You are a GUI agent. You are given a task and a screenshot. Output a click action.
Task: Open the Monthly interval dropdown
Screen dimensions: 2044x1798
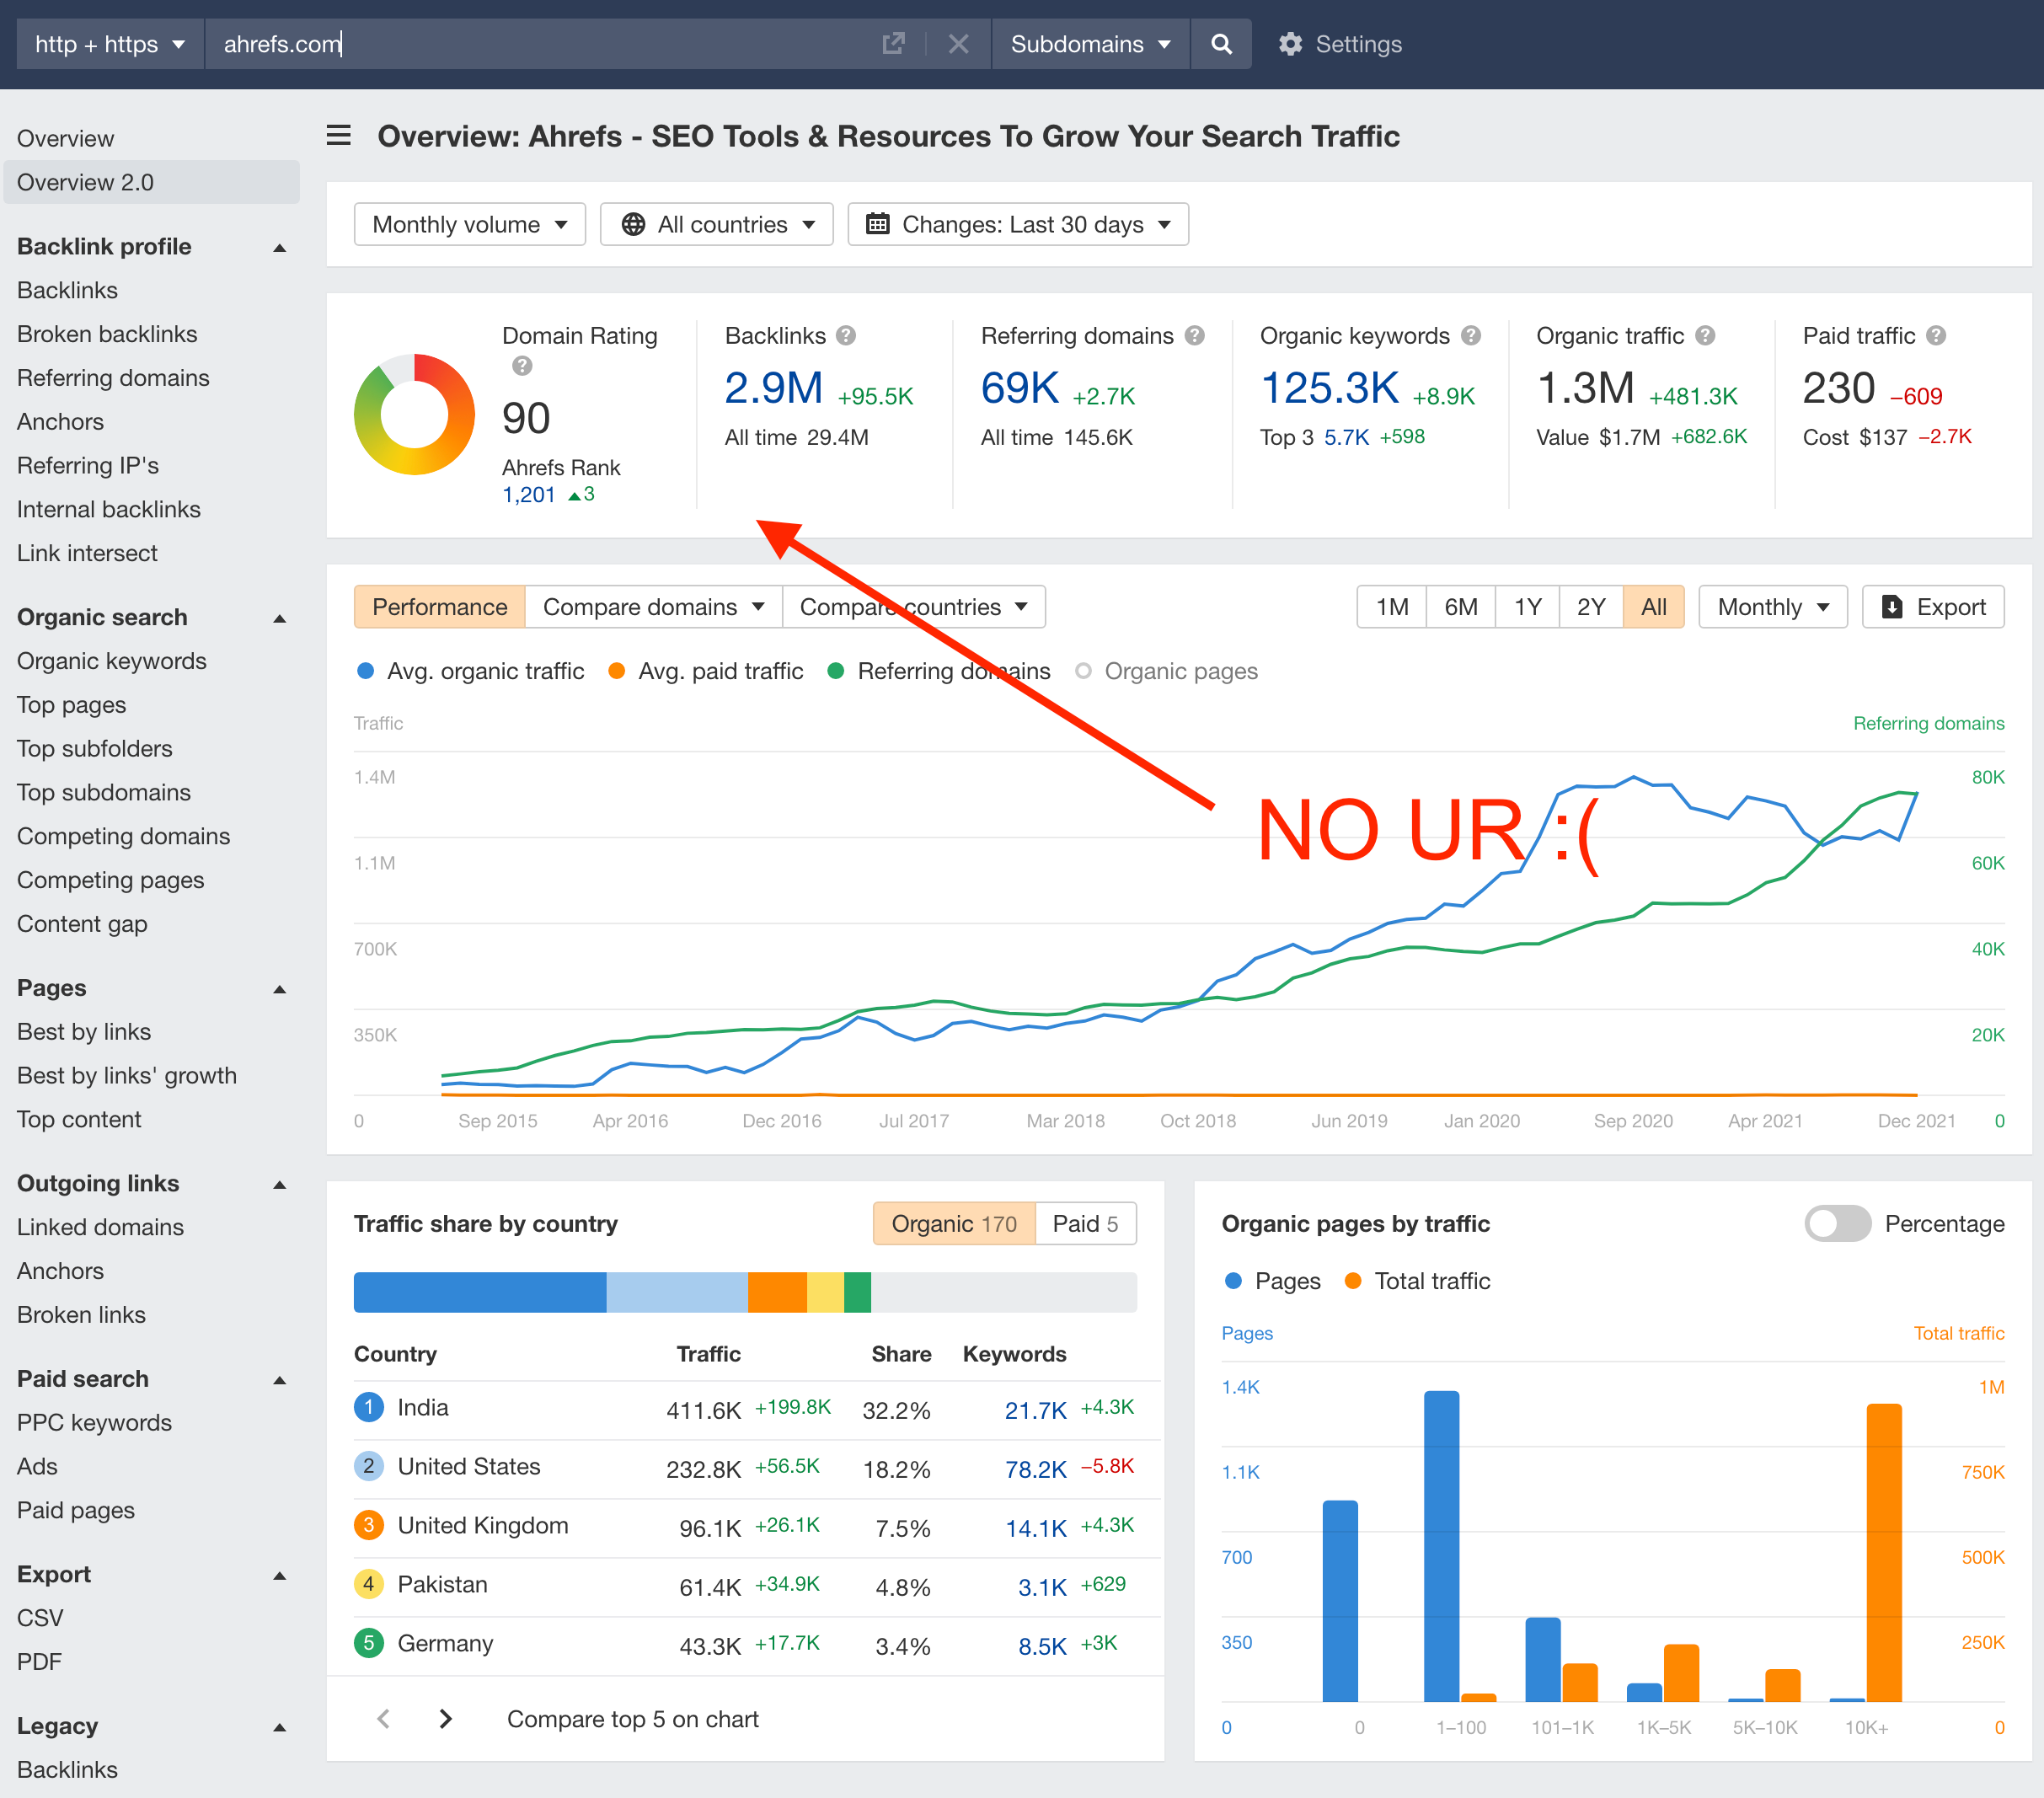[1773, 607]
